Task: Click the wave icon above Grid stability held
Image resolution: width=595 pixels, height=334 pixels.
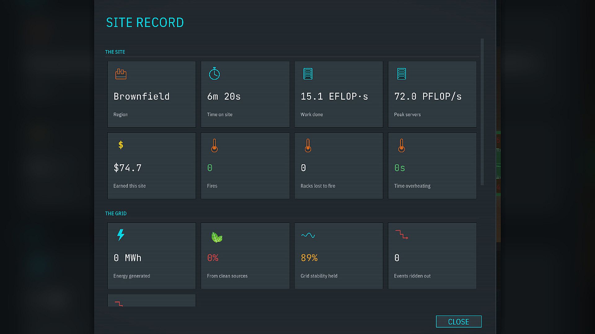Action: (x=308, y=235)
